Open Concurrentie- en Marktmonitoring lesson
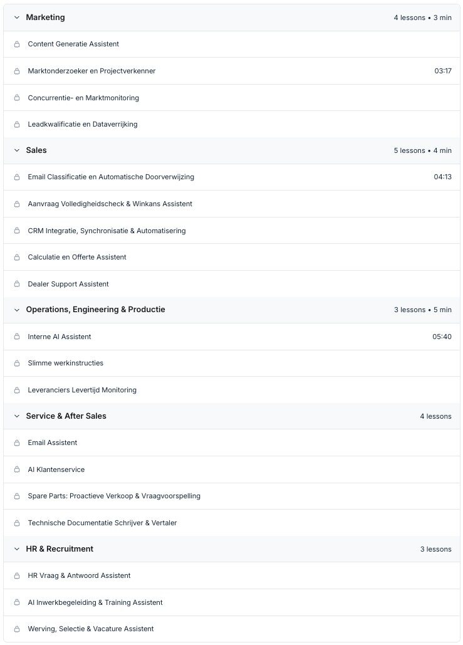The width and height of the screenshot is (463, 645). point(83,98)
